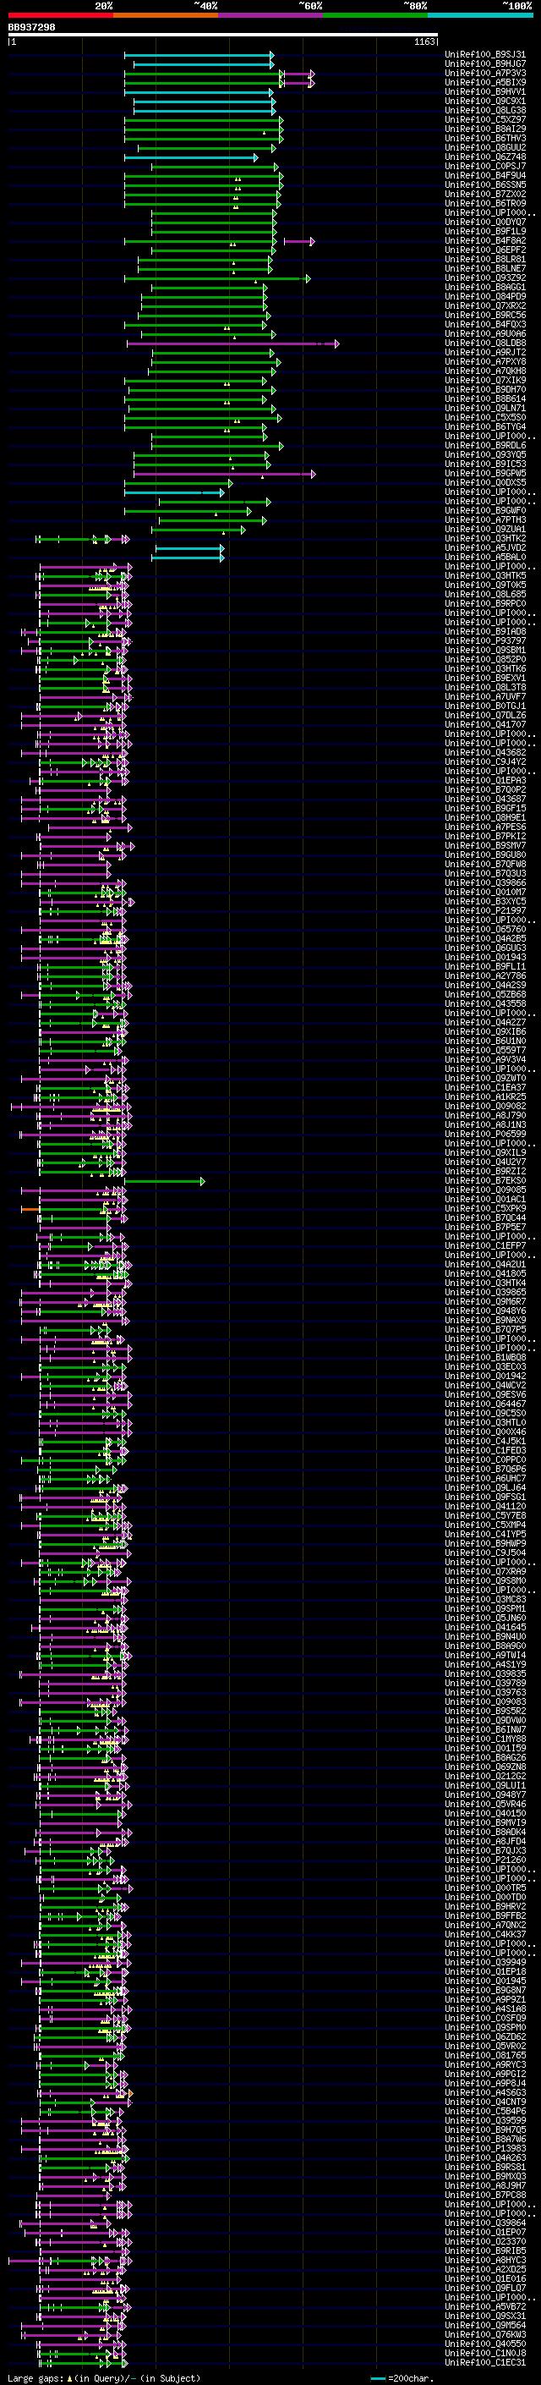Viewport: 541px width, 2385px height.
Task: Select hit UniRef100_Q8LG38
Action: click(x=485, y=110)
